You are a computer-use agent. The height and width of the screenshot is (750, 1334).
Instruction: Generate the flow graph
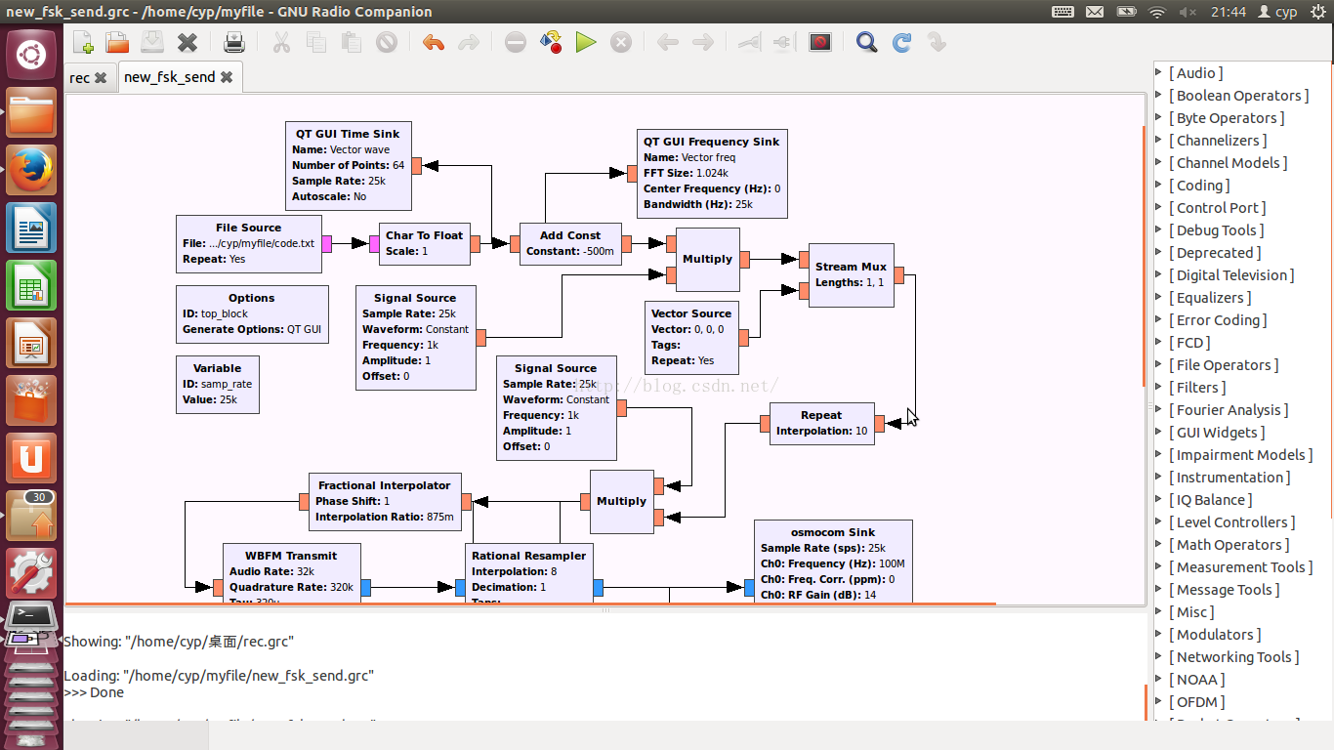[x=551, y=42]
